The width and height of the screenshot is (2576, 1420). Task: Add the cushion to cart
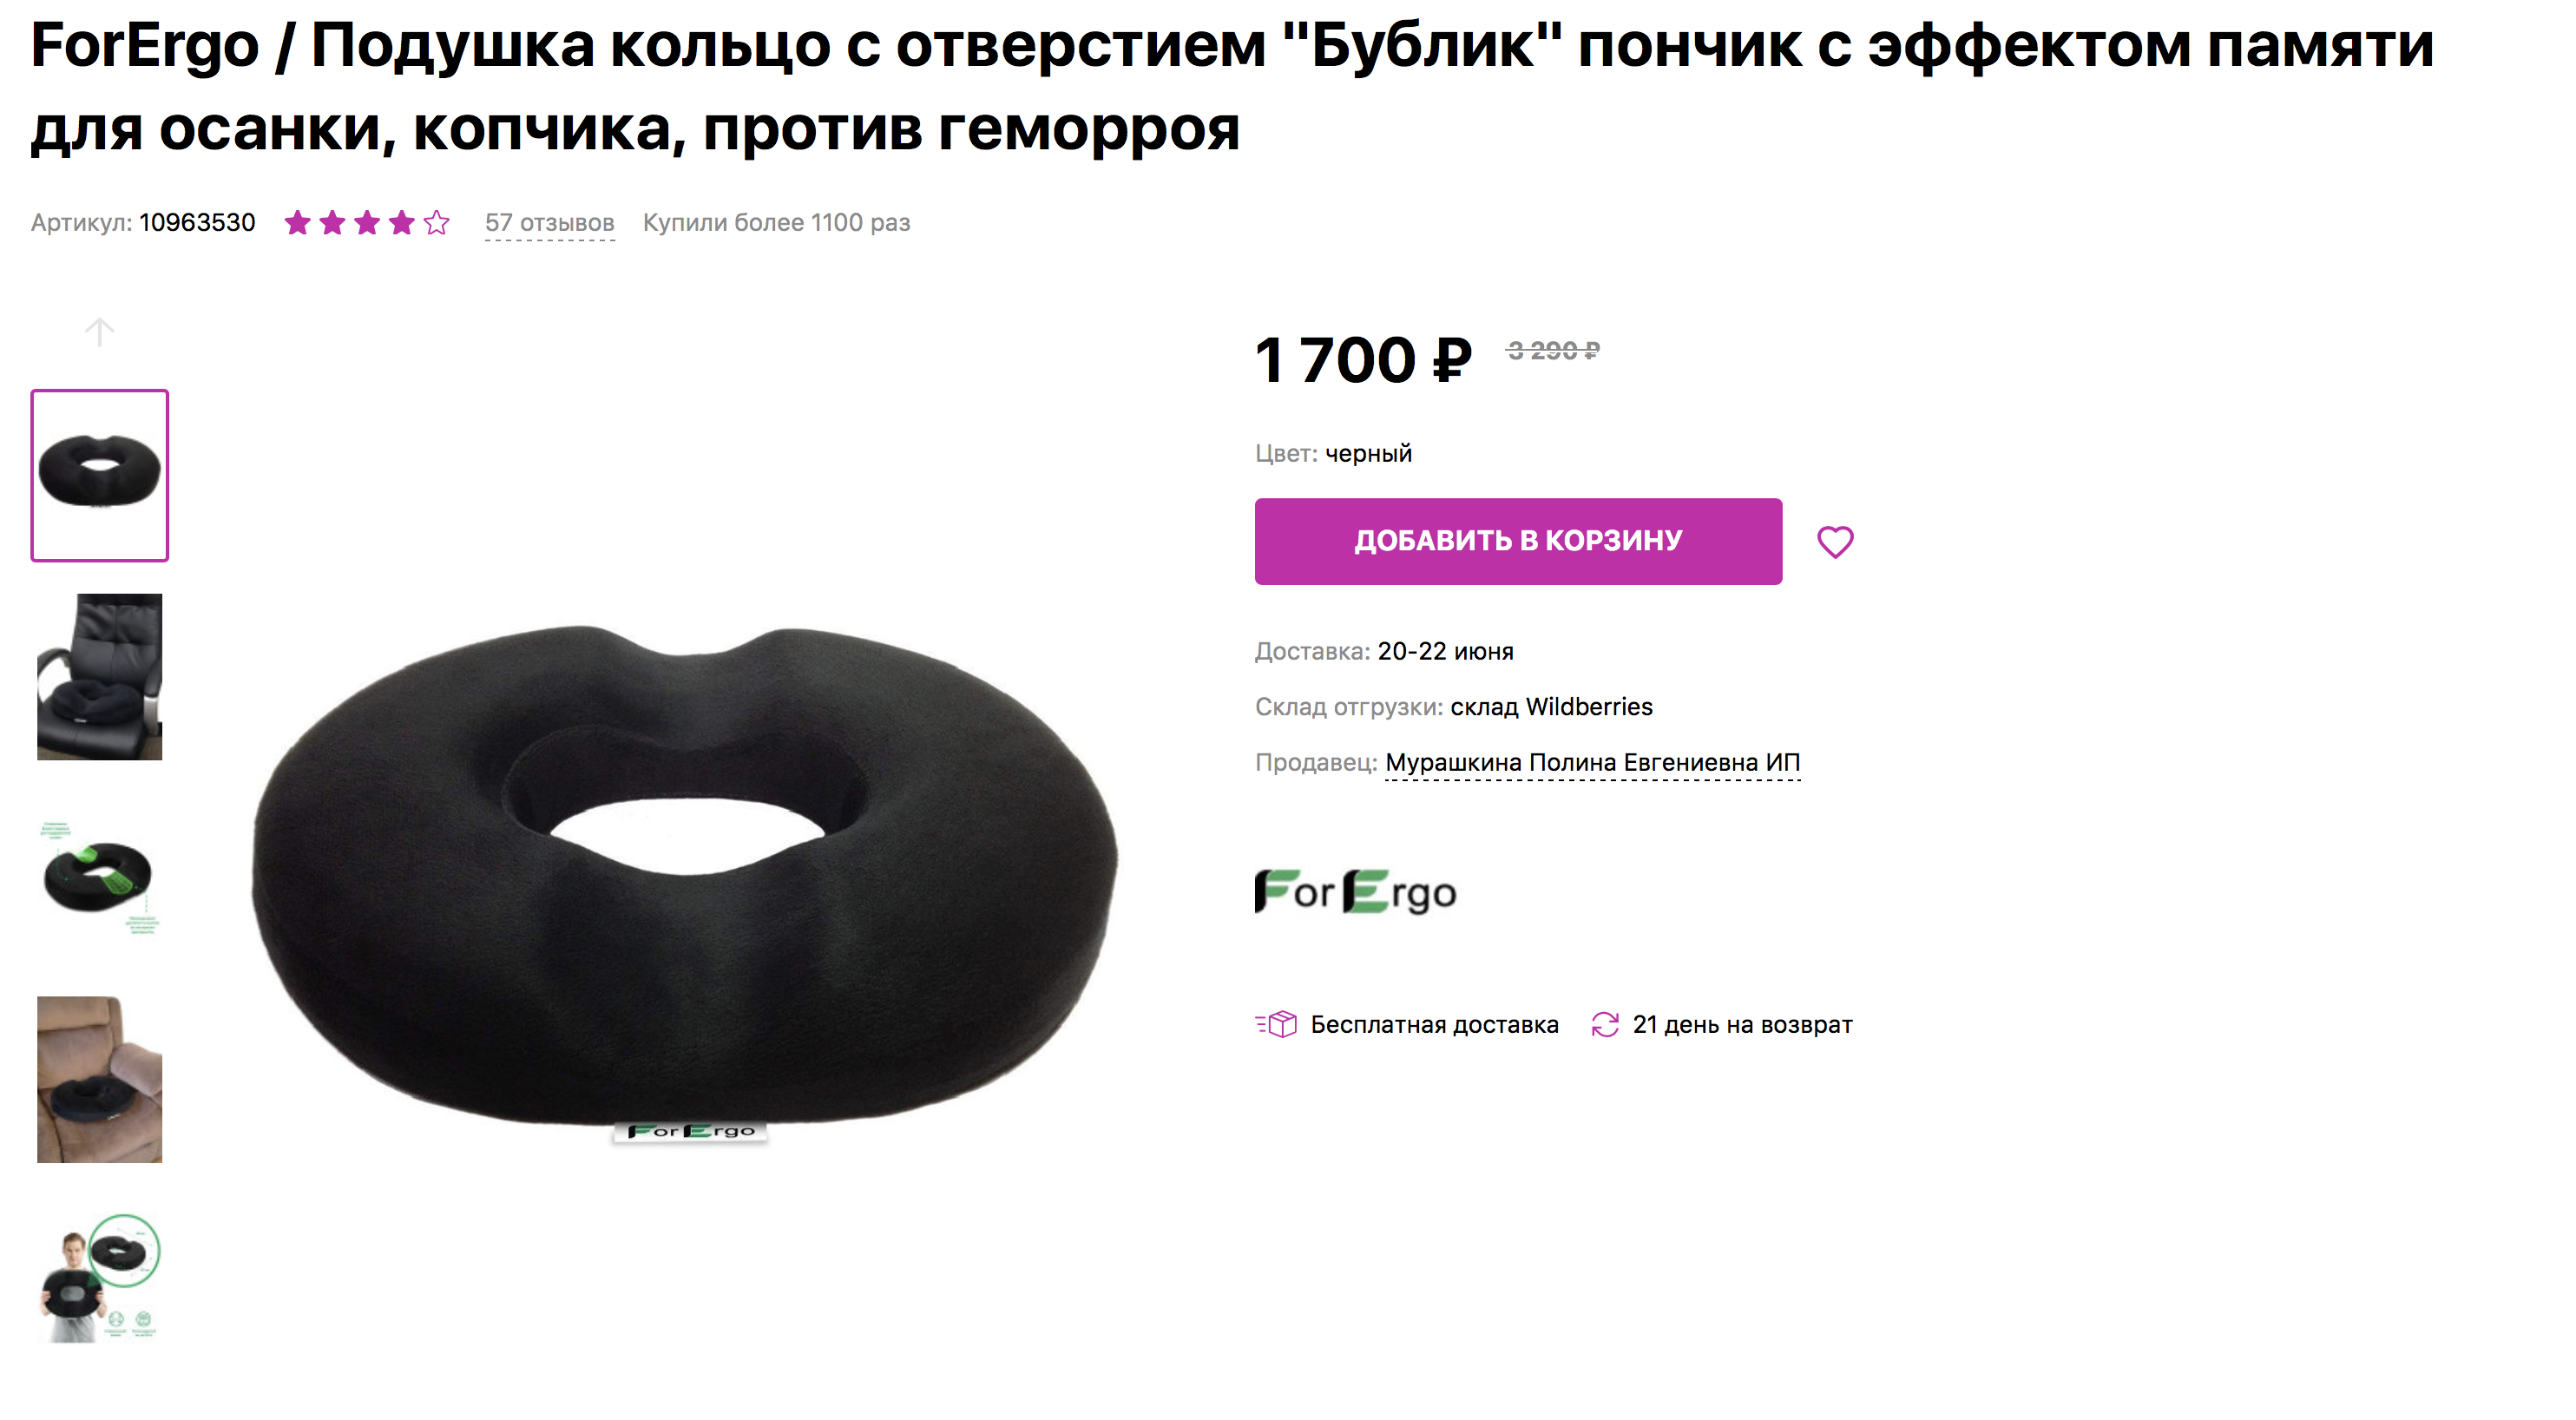click(1518, 541)
